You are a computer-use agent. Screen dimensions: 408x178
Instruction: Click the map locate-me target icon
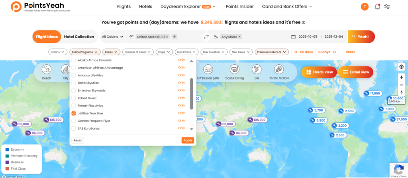[x=401, y=67]
